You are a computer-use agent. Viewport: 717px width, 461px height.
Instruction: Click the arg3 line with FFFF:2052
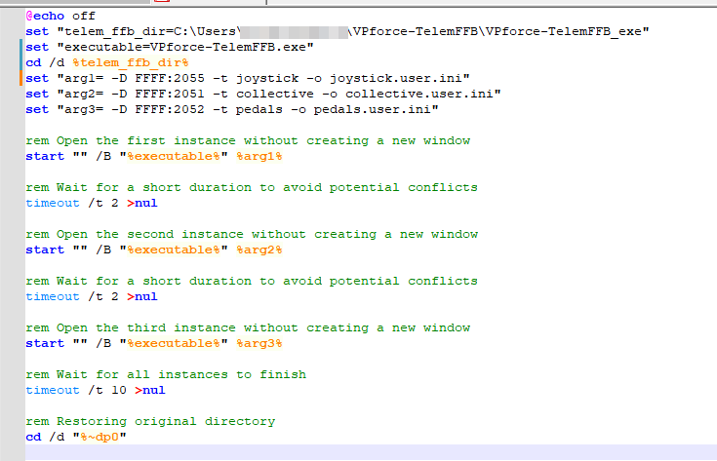click(232, 110)
